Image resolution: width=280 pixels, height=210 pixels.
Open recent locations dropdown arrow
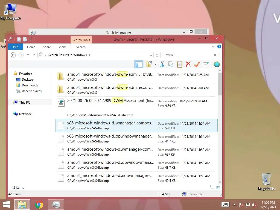click(28, 55)
